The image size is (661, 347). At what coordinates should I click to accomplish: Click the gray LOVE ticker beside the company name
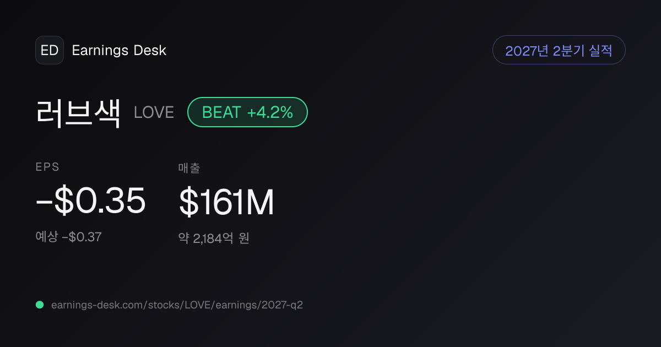pos(154,112)
